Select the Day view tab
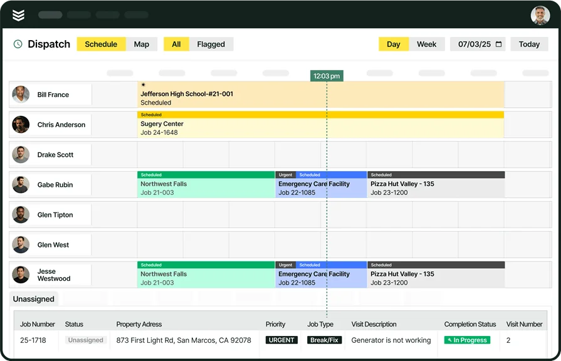Viewport: 561px width, 361px height. 393,44
